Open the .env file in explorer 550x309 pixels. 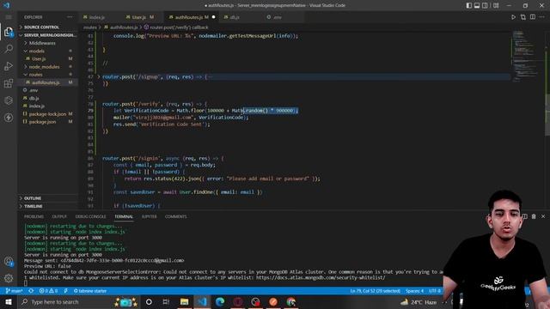34,90
